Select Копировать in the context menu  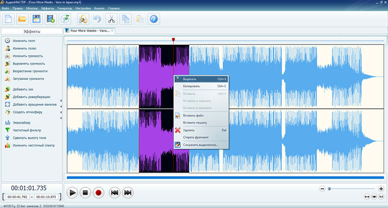(191, 86)
